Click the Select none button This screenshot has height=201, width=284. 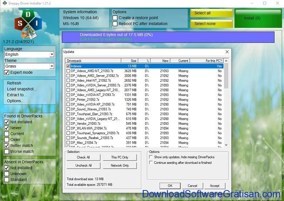pos(212,24)
